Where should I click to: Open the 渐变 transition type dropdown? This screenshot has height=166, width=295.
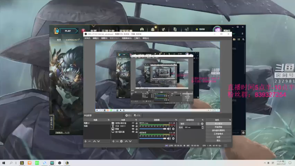(x=189, y=124)
